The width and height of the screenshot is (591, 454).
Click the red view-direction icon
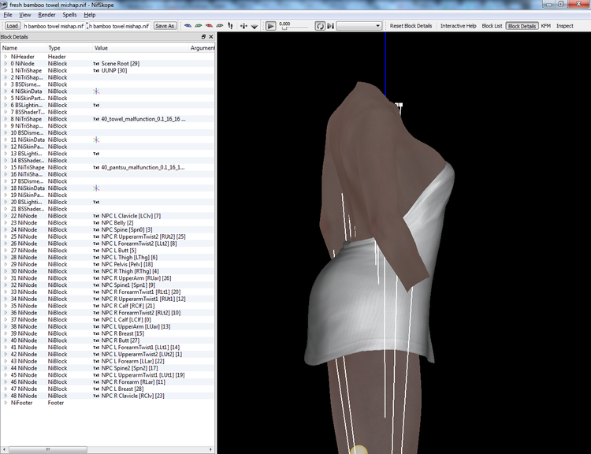[209, 26]
